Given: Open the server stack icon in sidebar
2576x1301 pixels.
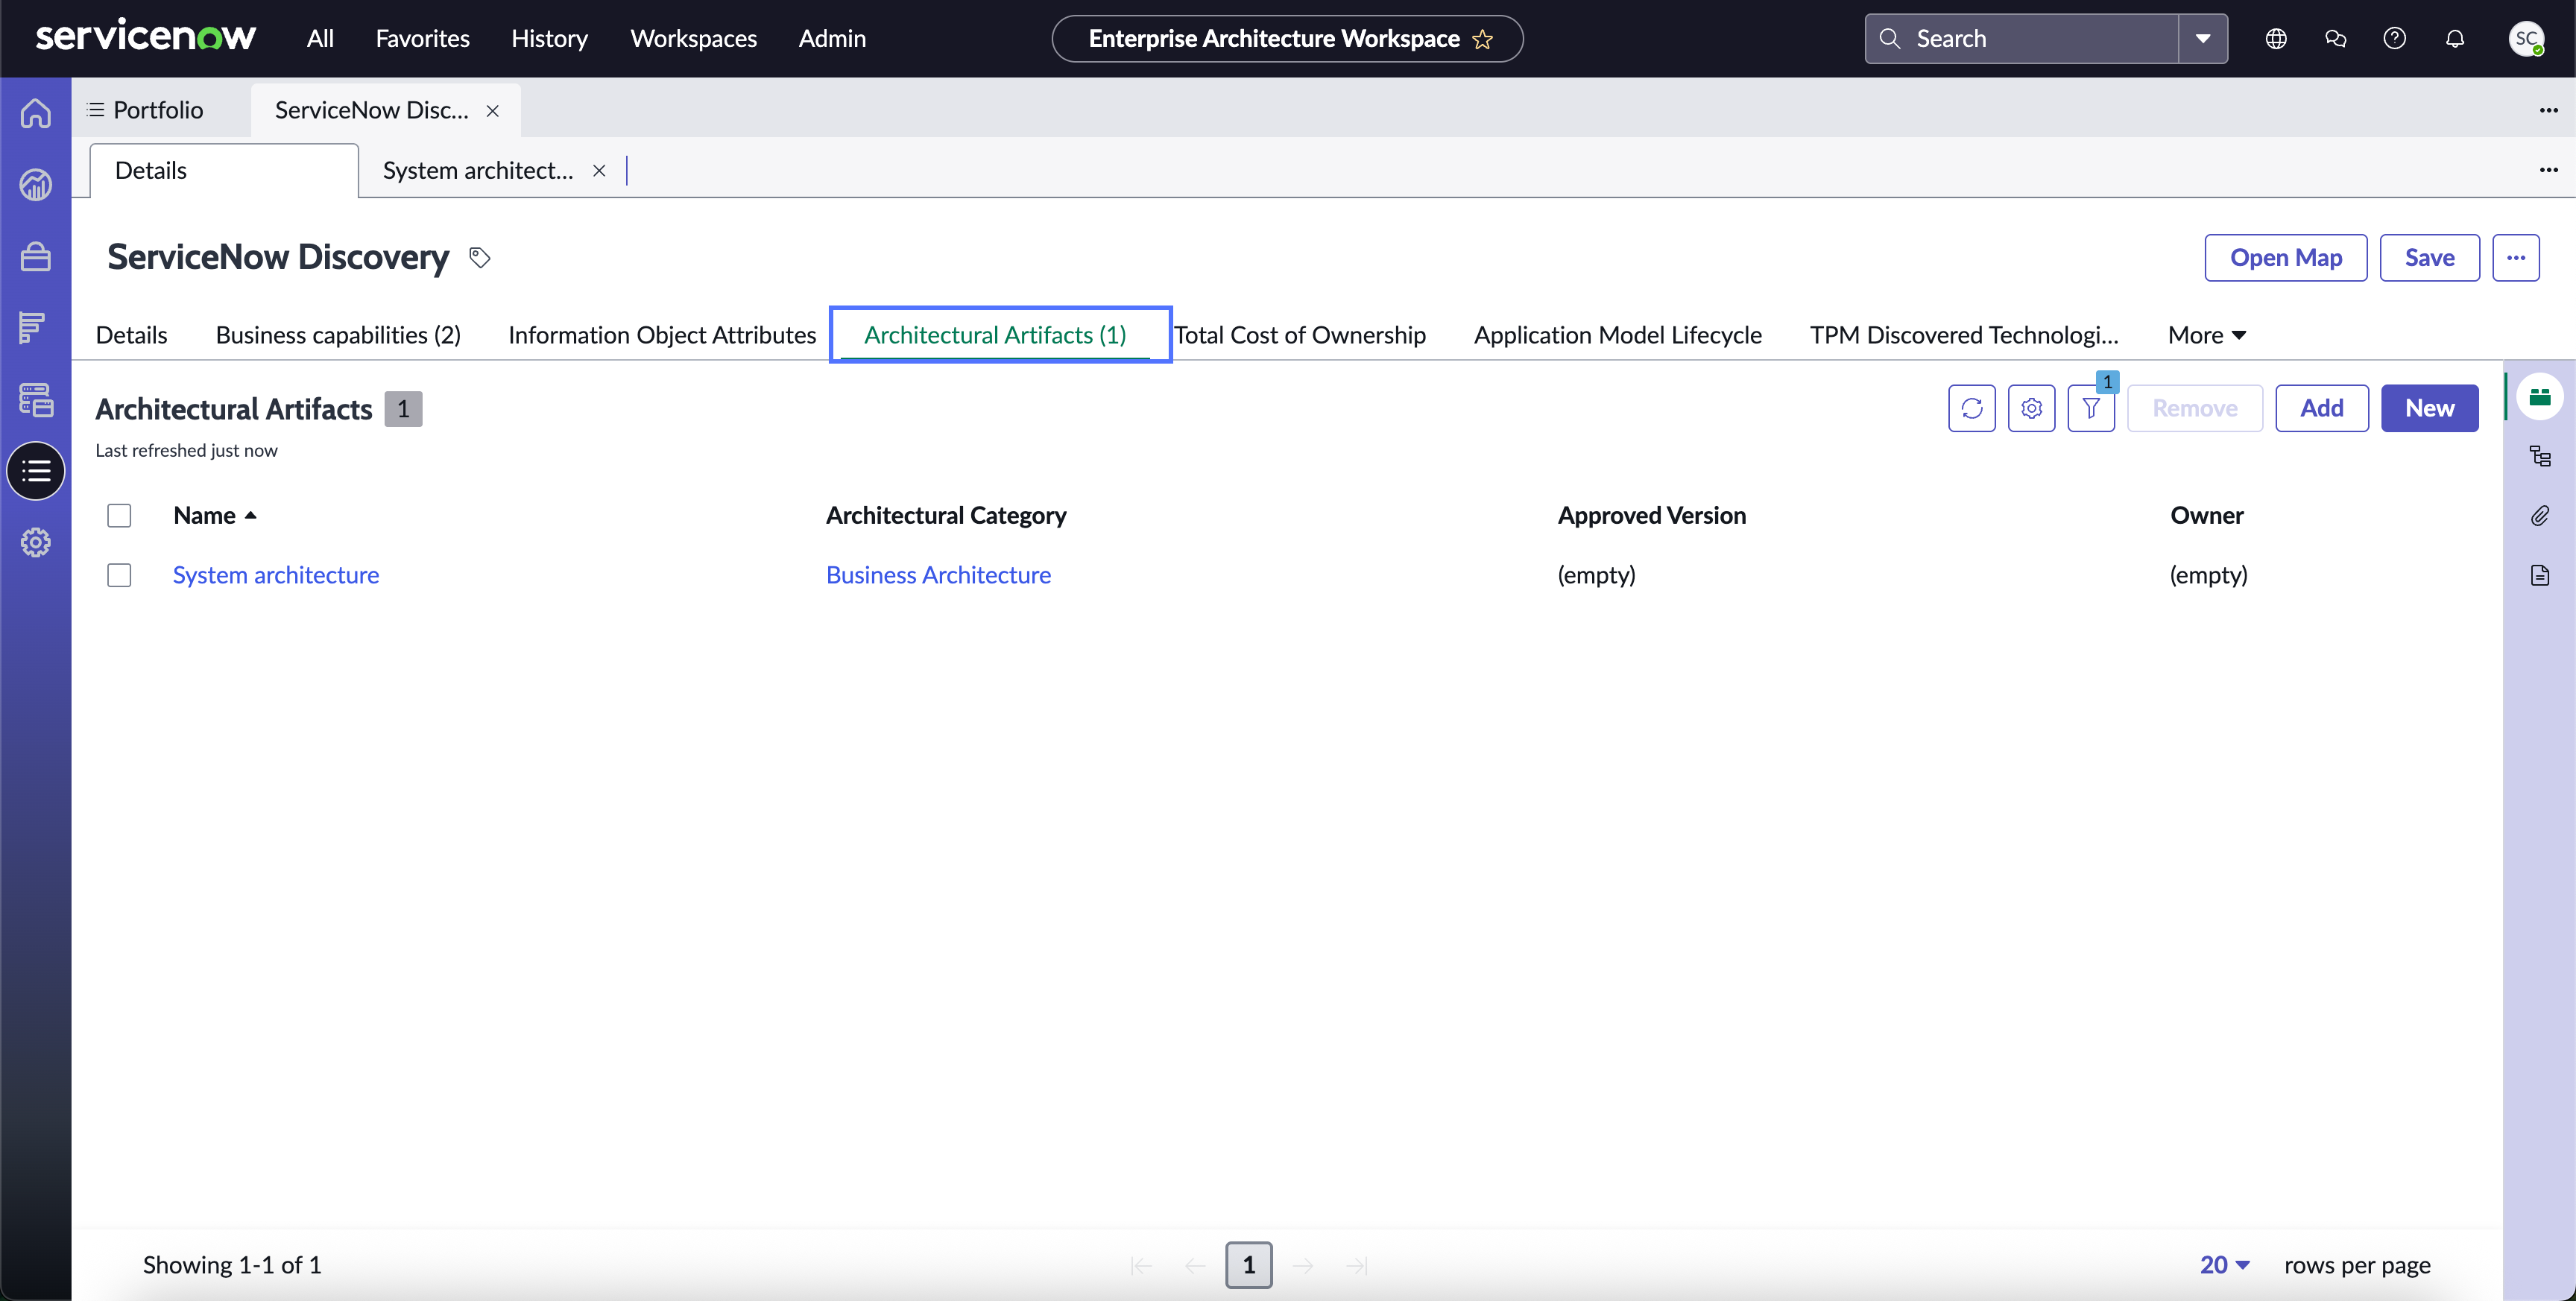Looking at the screenshot, I should point(36,400).
